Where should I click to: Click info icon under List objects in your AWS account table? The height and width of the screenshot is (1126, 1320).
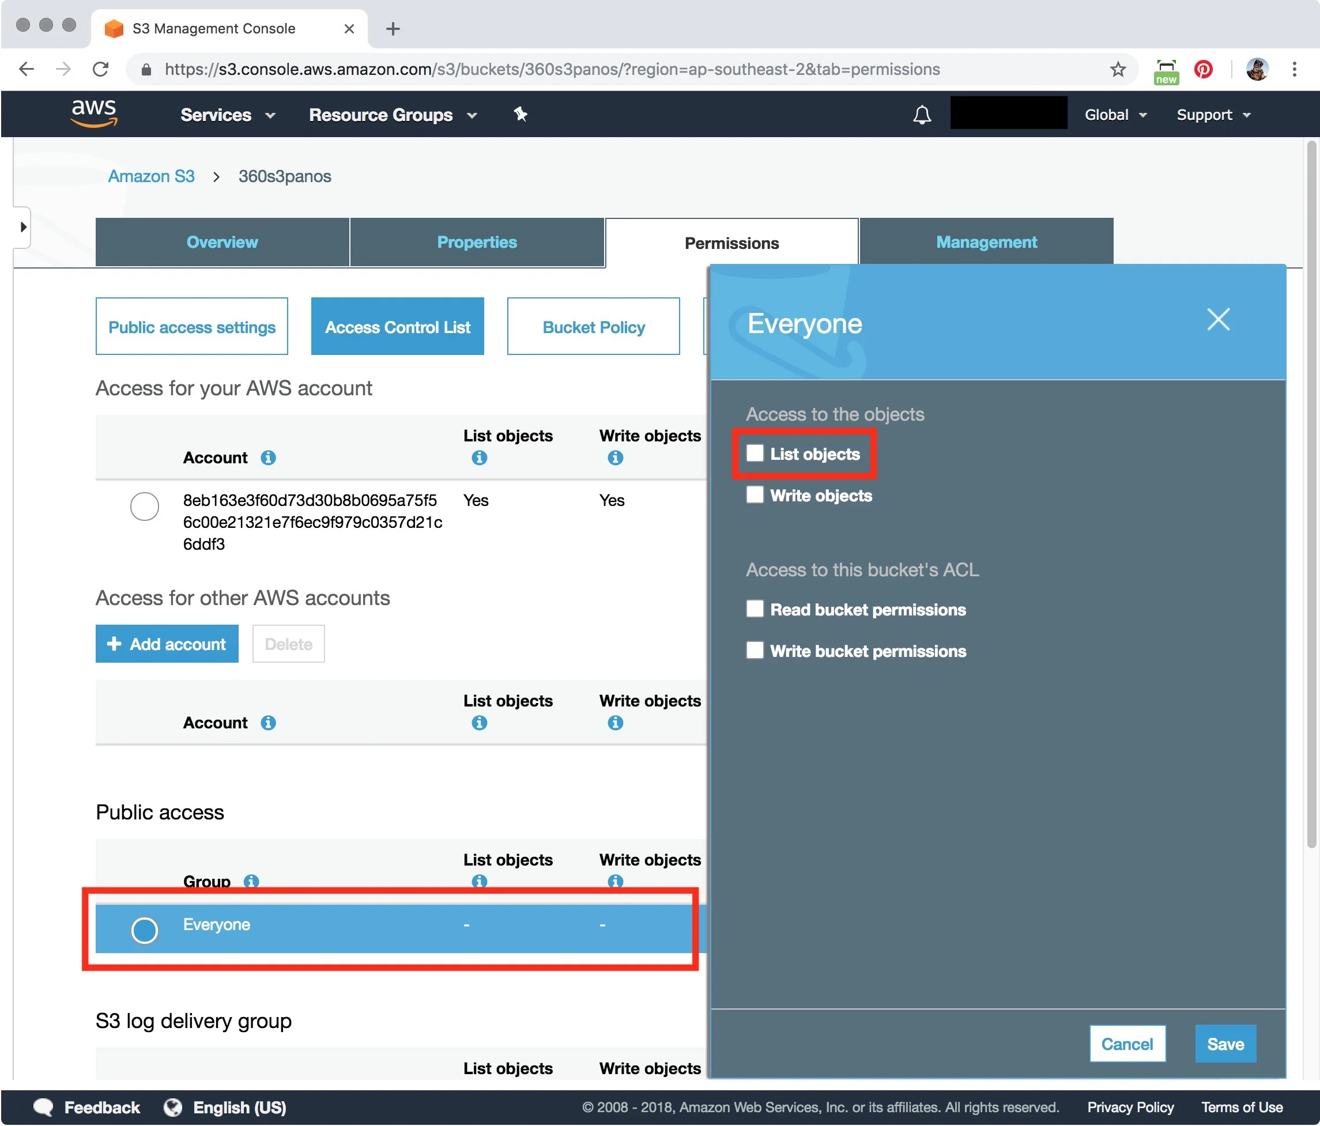(x=479, y=458)
